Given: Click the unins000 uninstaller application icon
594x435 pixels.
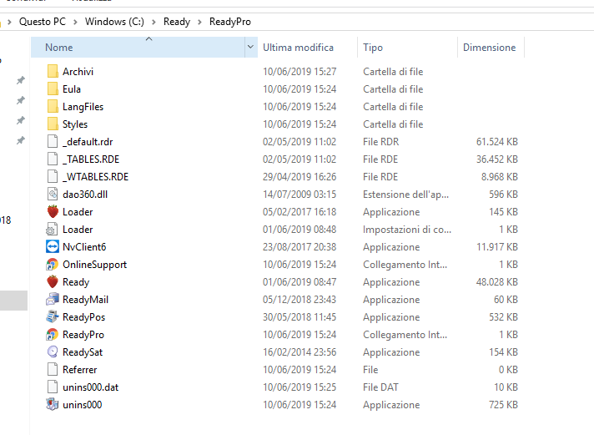Looking at the screenshot, I should (53, 405).
